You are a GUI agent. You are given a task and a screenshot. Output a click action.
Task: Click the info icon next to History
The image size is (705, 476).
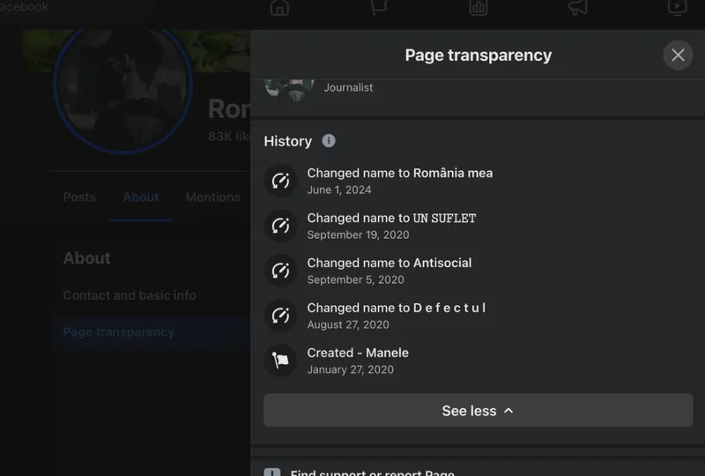click(x=329, y=141)
